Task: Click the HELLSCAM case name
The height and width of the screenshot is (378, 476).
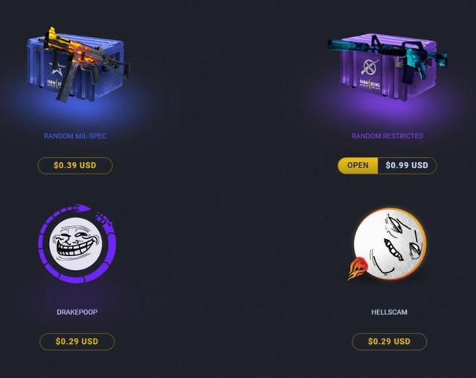Action: pyautogui.click(x=389, y=312)
